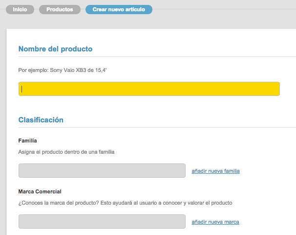Open the Familia selection field
Image resolution: width=296 pixels, height=235 pixels.
pos(102,171)
